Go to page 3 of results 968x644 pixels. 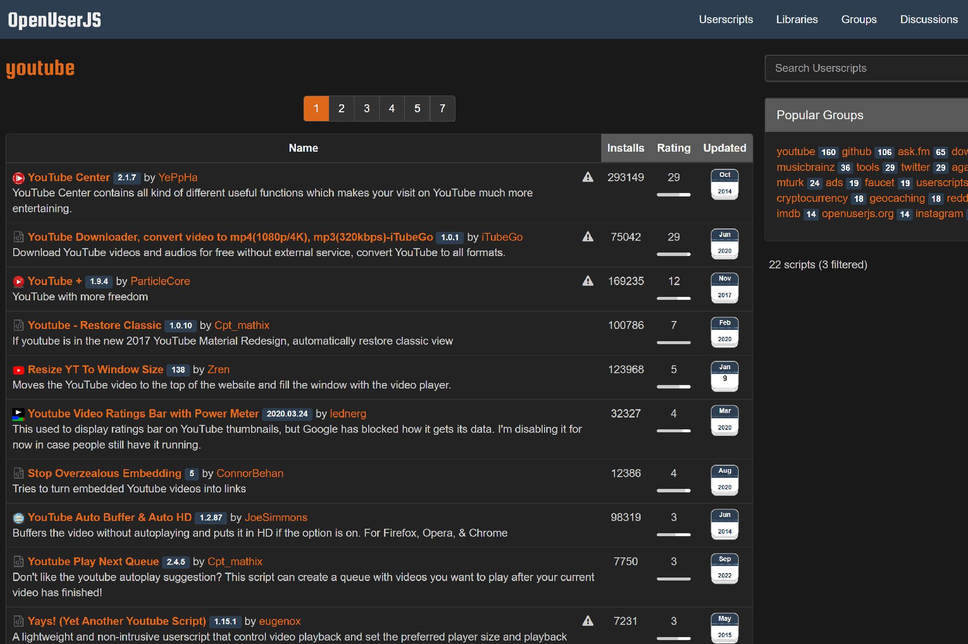point(366,108)
